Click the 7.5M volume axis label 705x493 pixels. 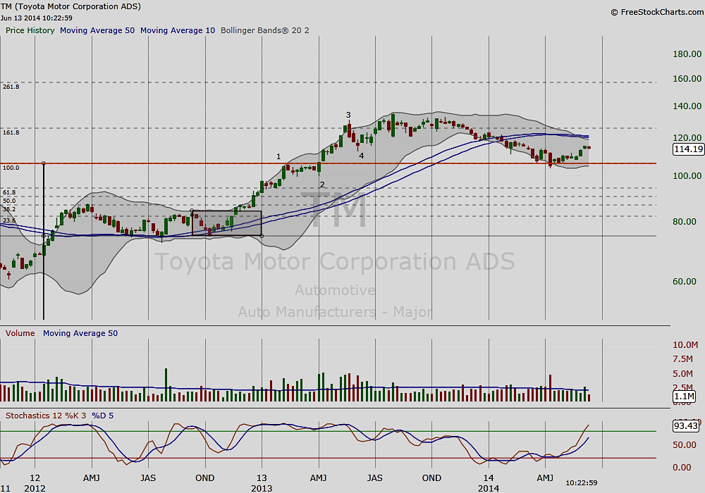tap(682, 358)
